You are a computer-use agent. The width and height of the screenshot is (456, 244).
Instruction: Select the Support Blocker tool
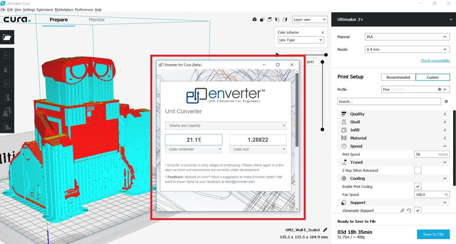[7, 126]
